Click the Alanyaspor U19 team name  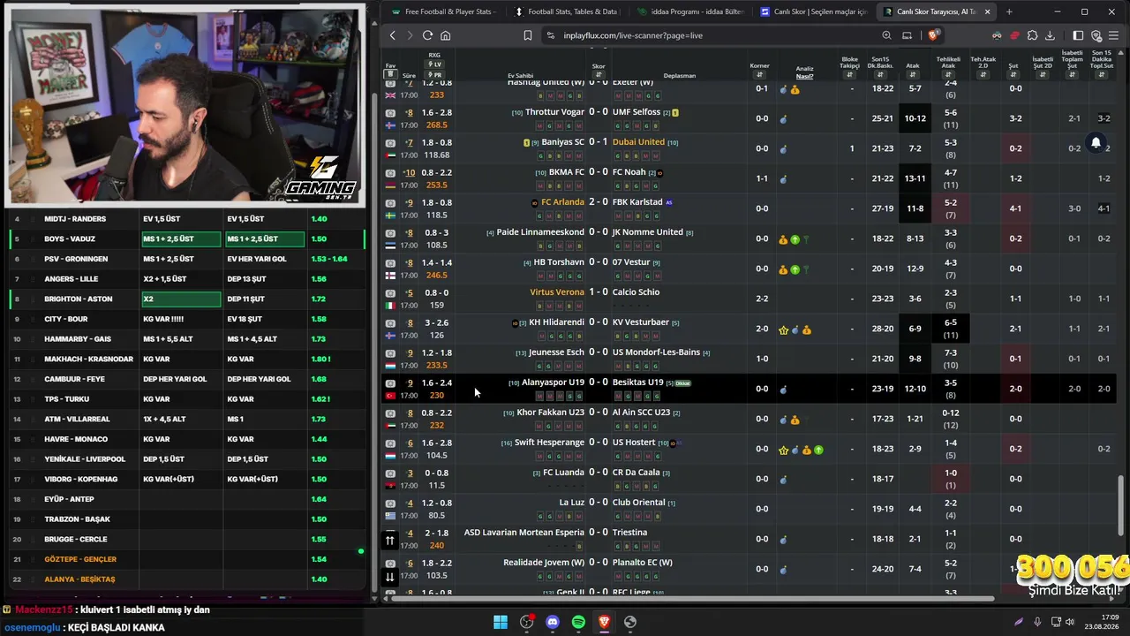click(553, 382)
